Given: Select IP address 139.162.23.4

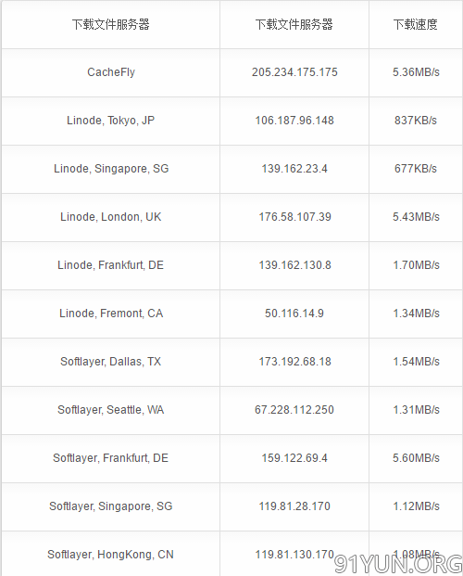Looking at the screenshot, I should [294, 169].
